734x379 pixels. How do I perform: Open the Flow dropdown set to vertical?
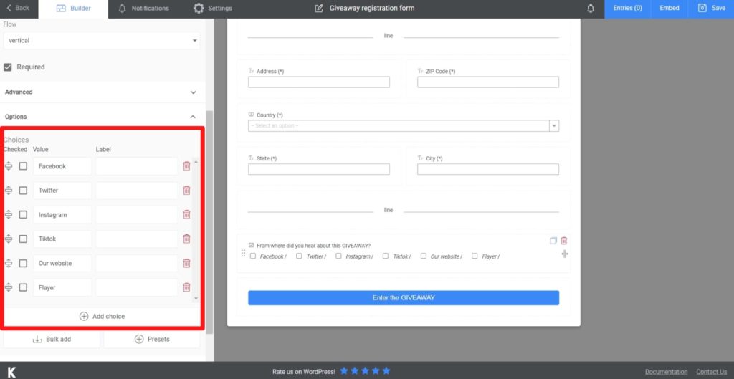coord(102,41)
